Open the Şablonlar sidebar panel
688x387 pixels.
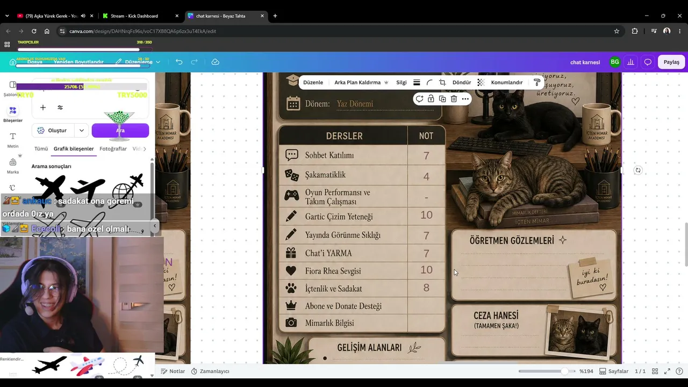pyautogui.click(x=13, y=89)
